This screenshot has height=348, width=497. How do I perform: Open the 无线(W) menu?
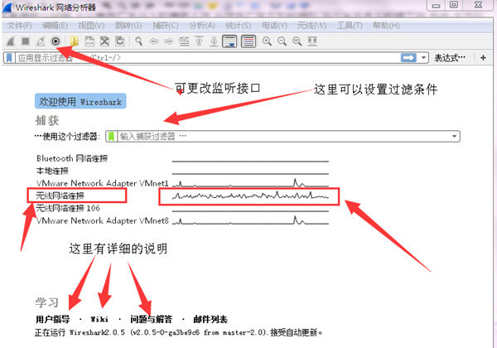pos(311,26)
